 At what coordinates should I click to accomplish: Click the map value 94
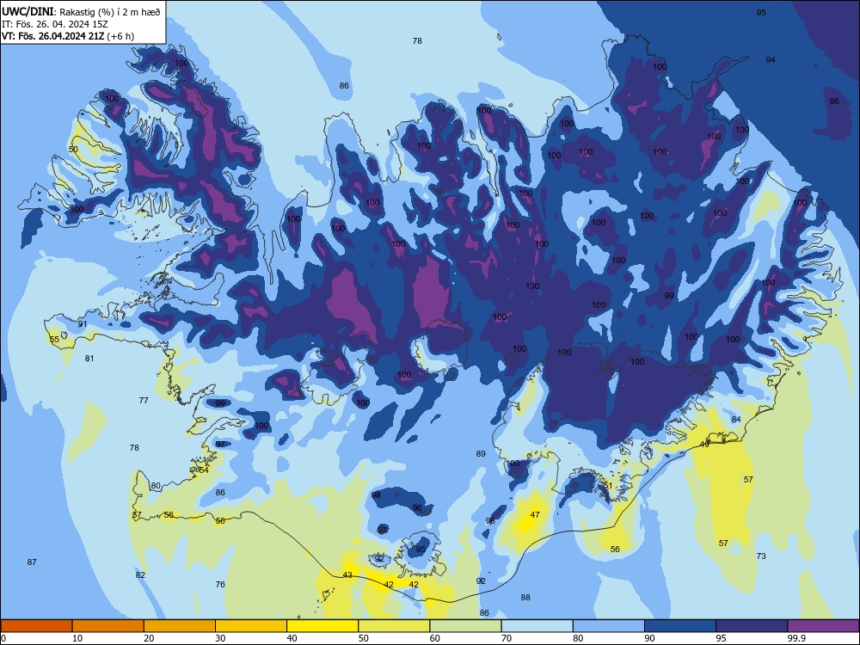(x=771, y=60)
